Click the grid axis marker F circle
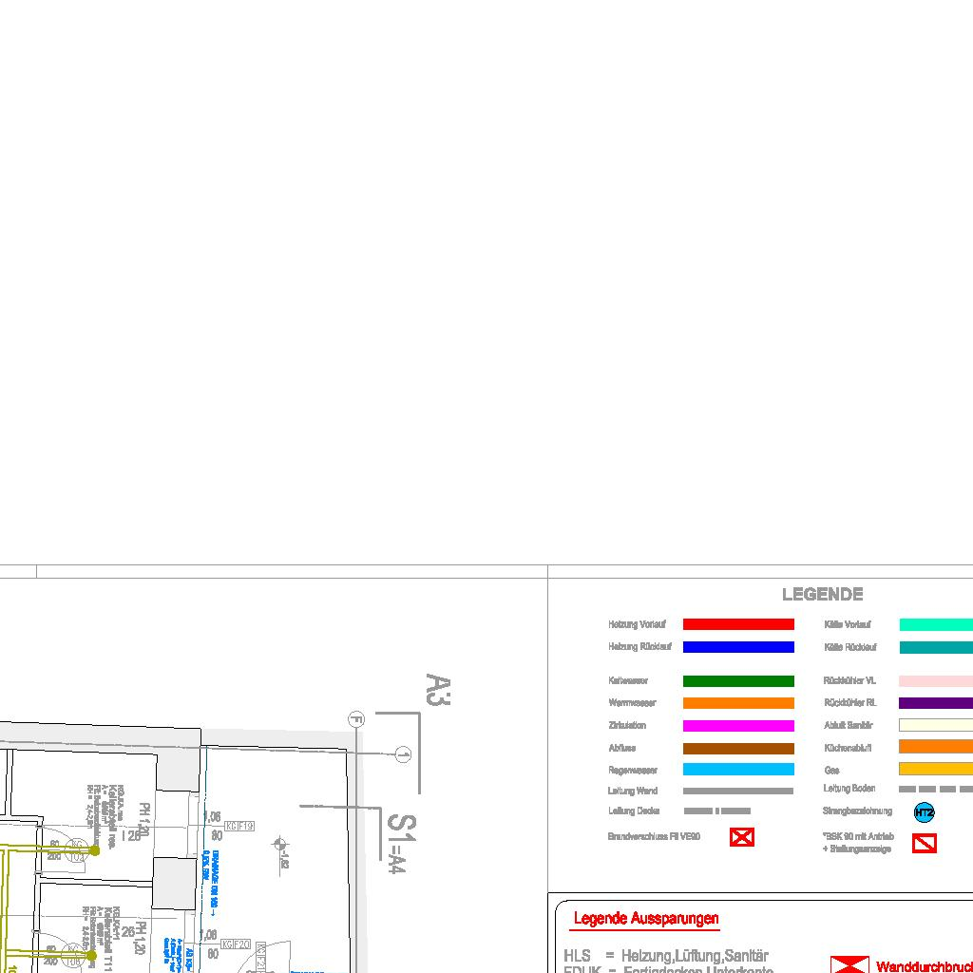Image resolution: width=973 pixels, height=973 pixels. point(356,719)
